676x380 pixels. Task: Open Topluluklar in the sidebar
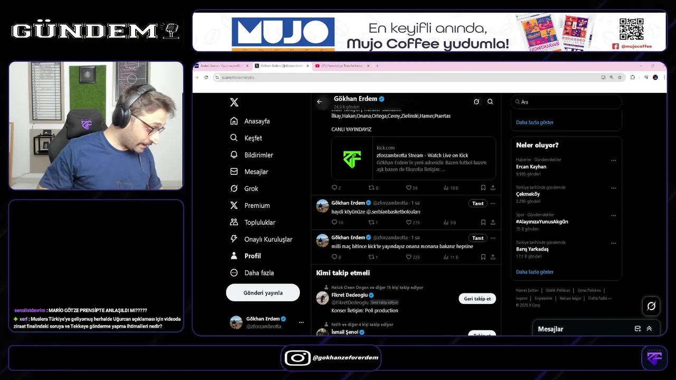[x=252, y=223]
